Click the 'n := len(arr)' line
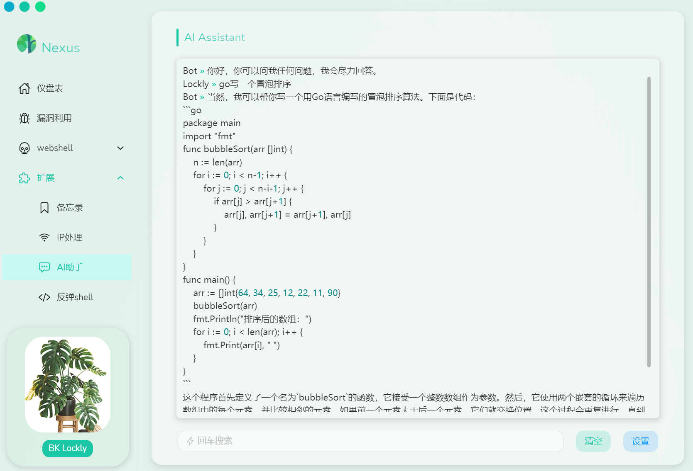The image size is (693, 471). pyautogui.click(x=218, y=162)
